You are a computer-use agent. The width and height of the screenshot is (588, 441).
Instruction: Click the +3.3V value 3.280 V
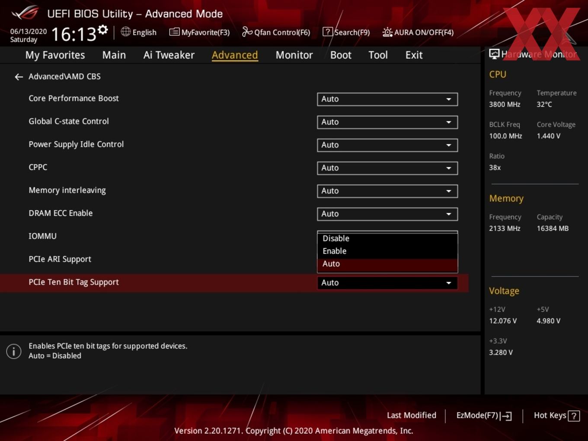(x=501, y=352)
